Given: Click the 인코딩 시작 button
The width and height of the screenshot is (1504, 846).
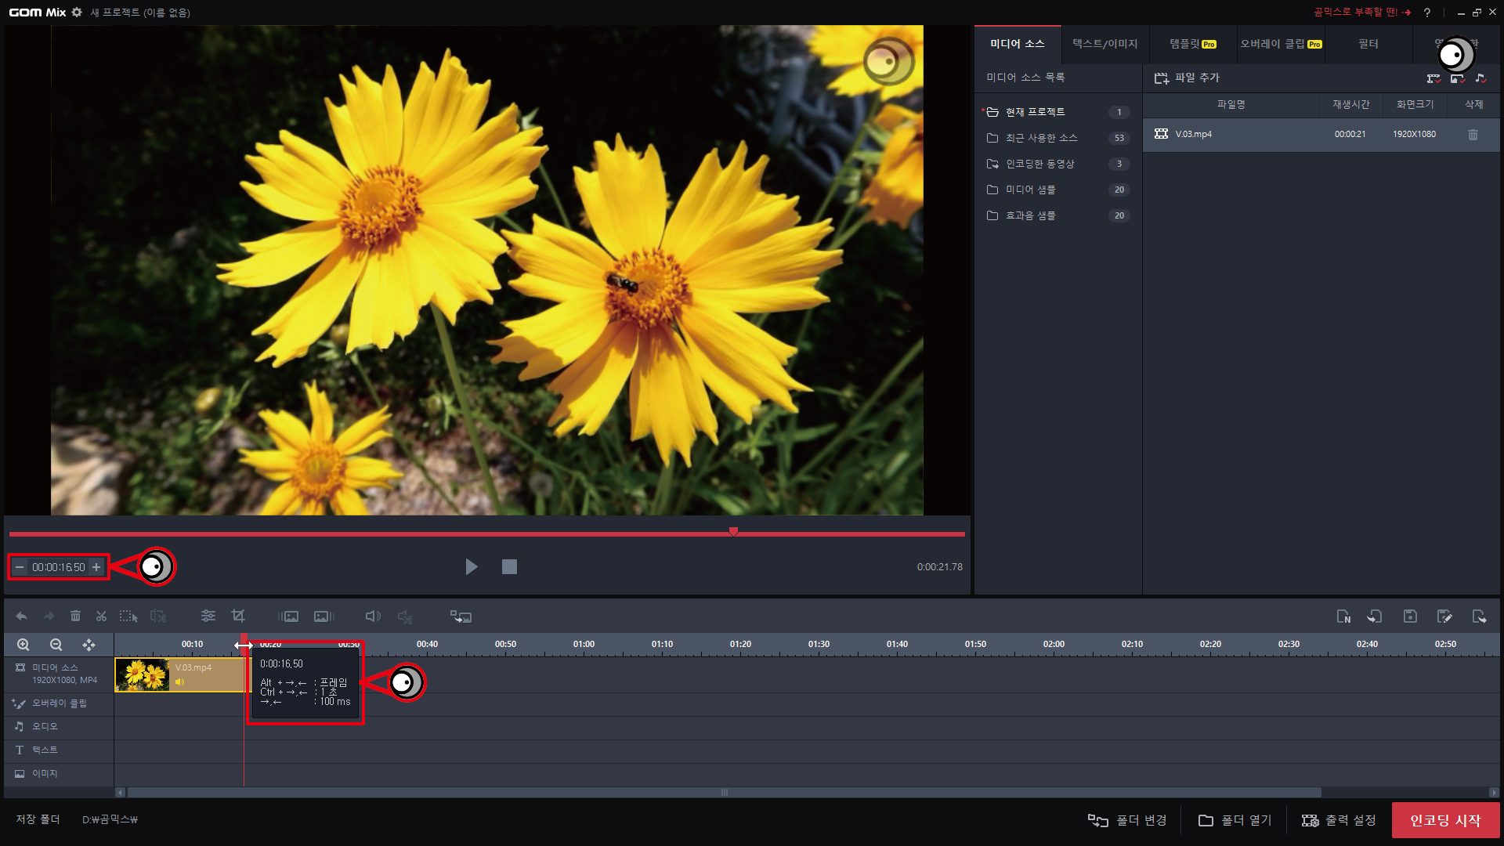Looking at the screenshot, I should coord(1445,820).
